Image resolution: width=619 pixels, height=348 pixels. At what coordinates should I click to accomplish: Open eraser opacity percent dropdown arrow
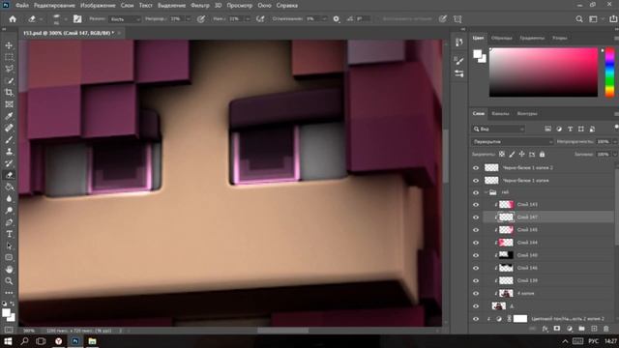188,19
